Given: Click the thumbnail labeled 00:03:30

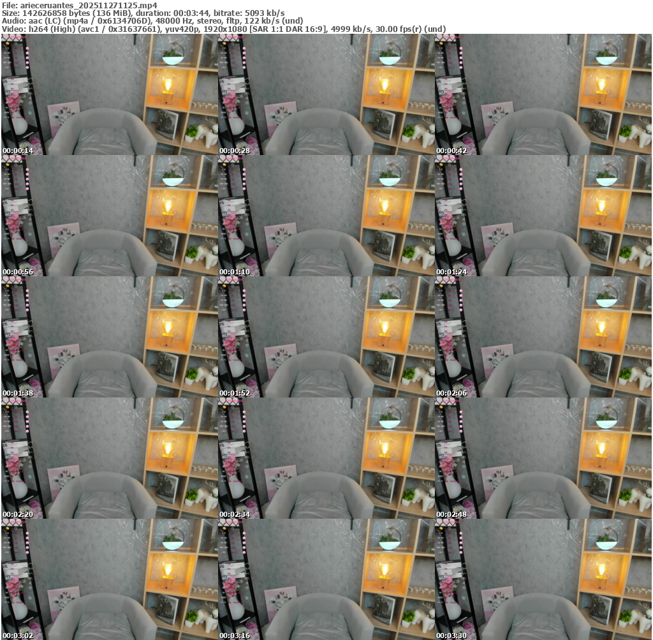Looking at the screenshot, I should pos(543,579).
